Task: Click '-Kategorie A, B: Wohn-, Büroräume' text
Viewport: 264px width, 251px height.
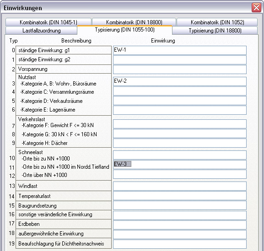Action: click(58, 84)
